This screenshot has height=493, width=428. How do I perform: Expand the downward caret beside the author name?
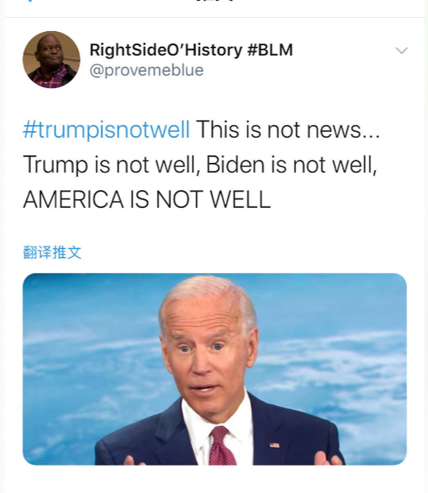tap(402, 51)
